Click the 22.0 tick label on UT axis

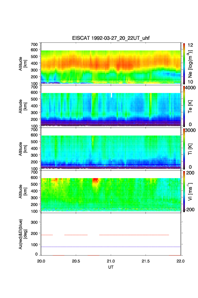[180, 261]
